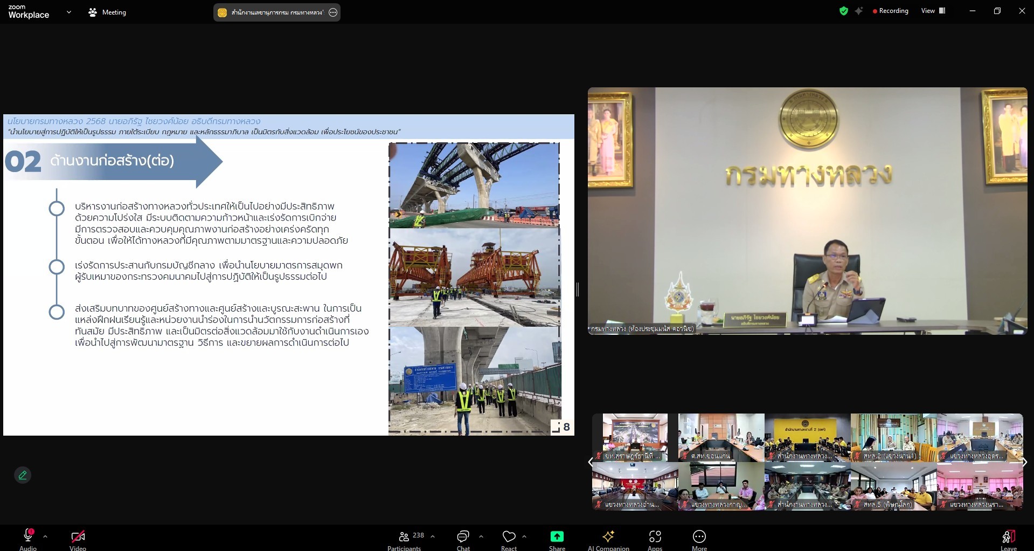Expand the options arrow next to Participants
Screen dimensions: 1034x551
pos(433,536)
